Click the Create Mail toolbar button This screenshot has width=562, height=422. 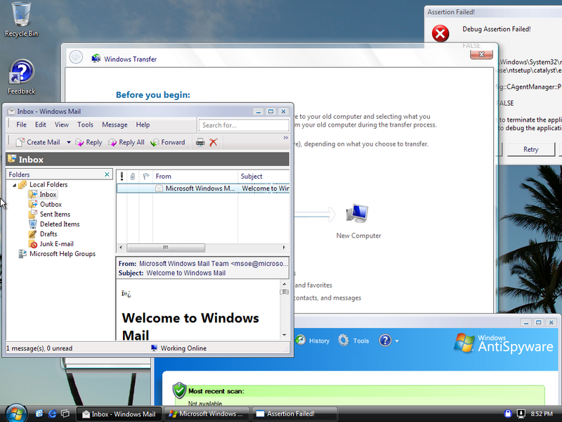[x=38, y=143]
